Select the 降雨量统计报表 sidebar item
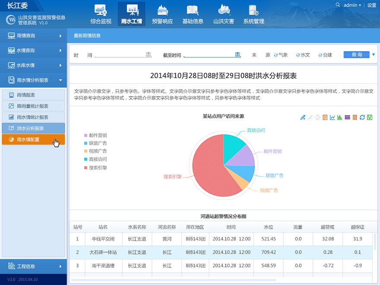This screenshot has width=380, height=285. coord(33,106)
